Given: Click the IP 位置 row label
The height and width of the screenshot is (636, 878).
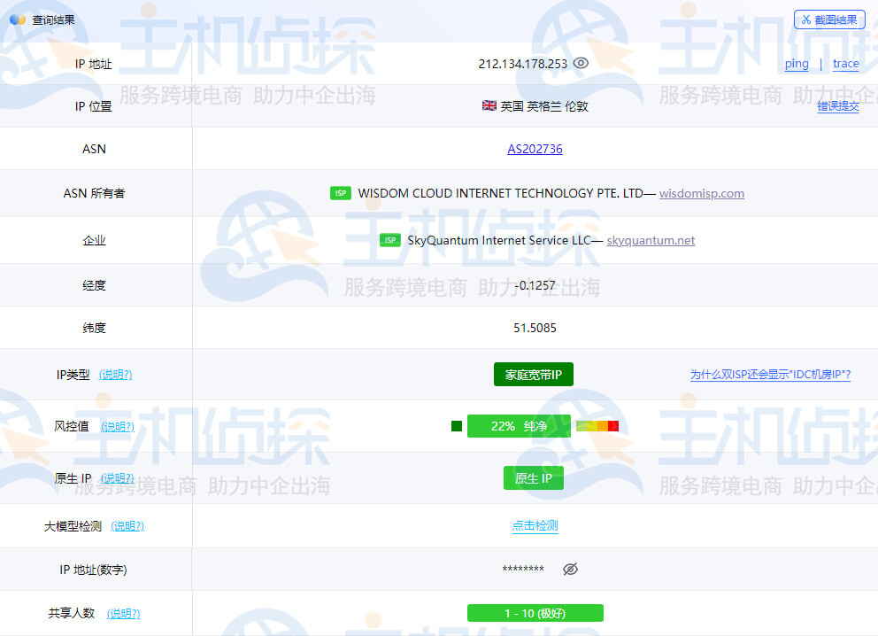Looking at the screenshot, I should (x=94, y=106).
